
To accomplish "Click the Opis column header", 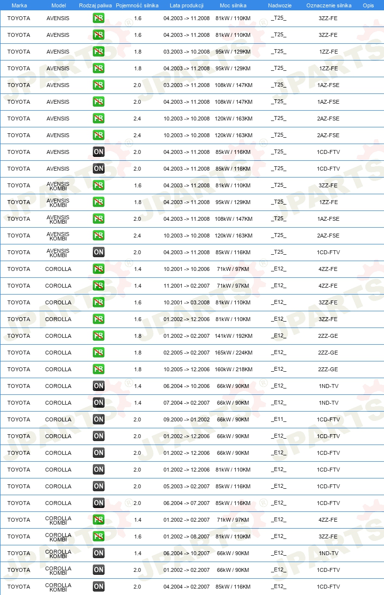I will click(368, 5).
